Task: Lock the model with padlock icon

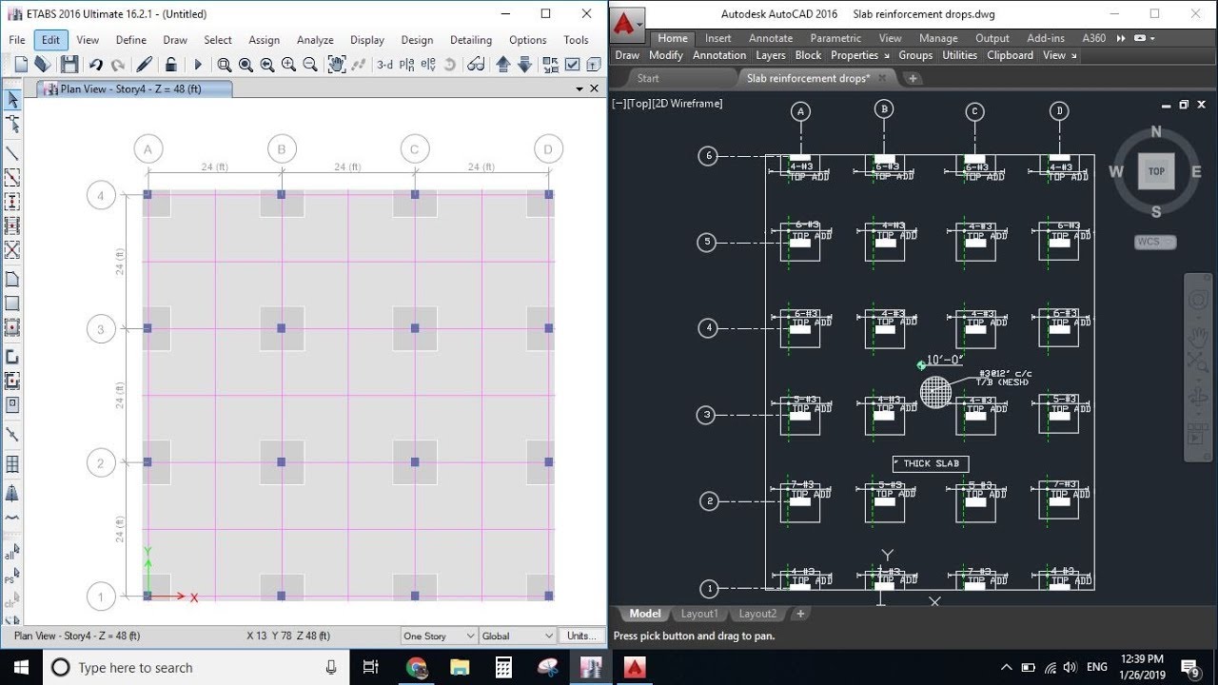Action: point(170,65)
